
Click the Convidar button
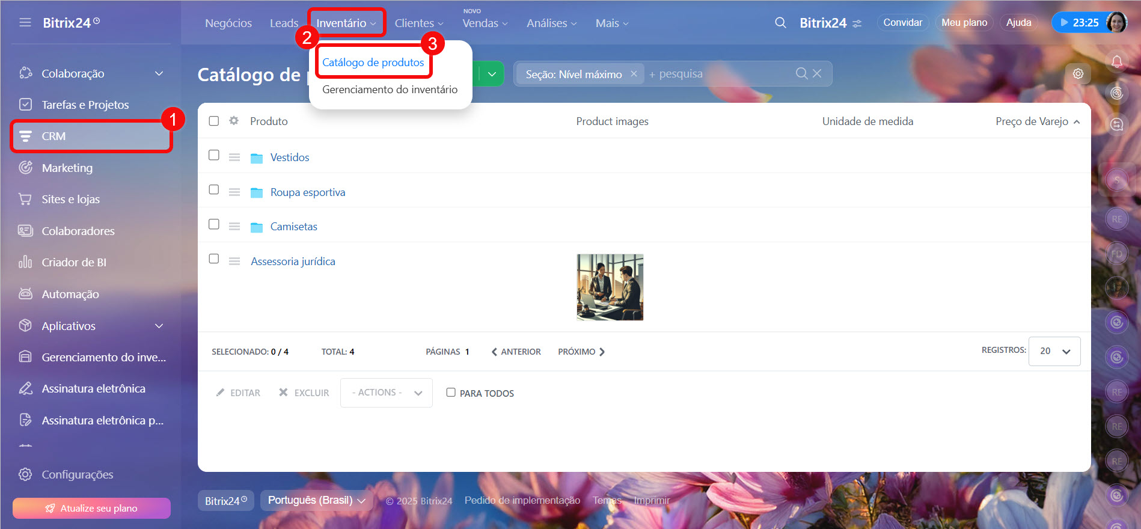coord(902,22)
